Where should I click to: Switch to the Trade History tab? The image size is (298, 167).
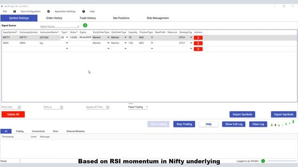click(x=88, y=18)
